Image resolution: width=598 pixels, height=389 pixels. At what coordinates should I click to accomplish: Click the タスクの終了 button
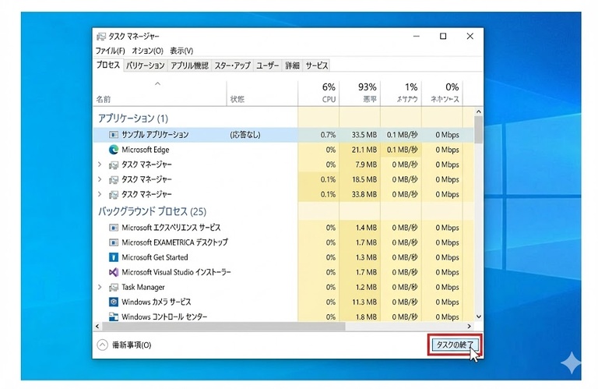[454, 345]
